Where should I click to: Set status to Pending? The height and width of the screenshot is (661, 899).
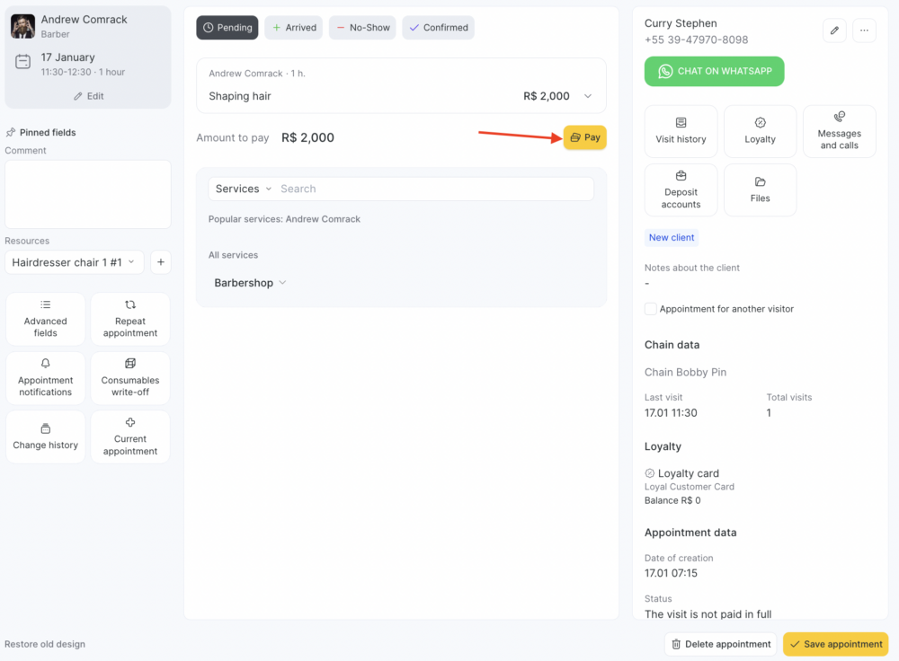(227, 28)
